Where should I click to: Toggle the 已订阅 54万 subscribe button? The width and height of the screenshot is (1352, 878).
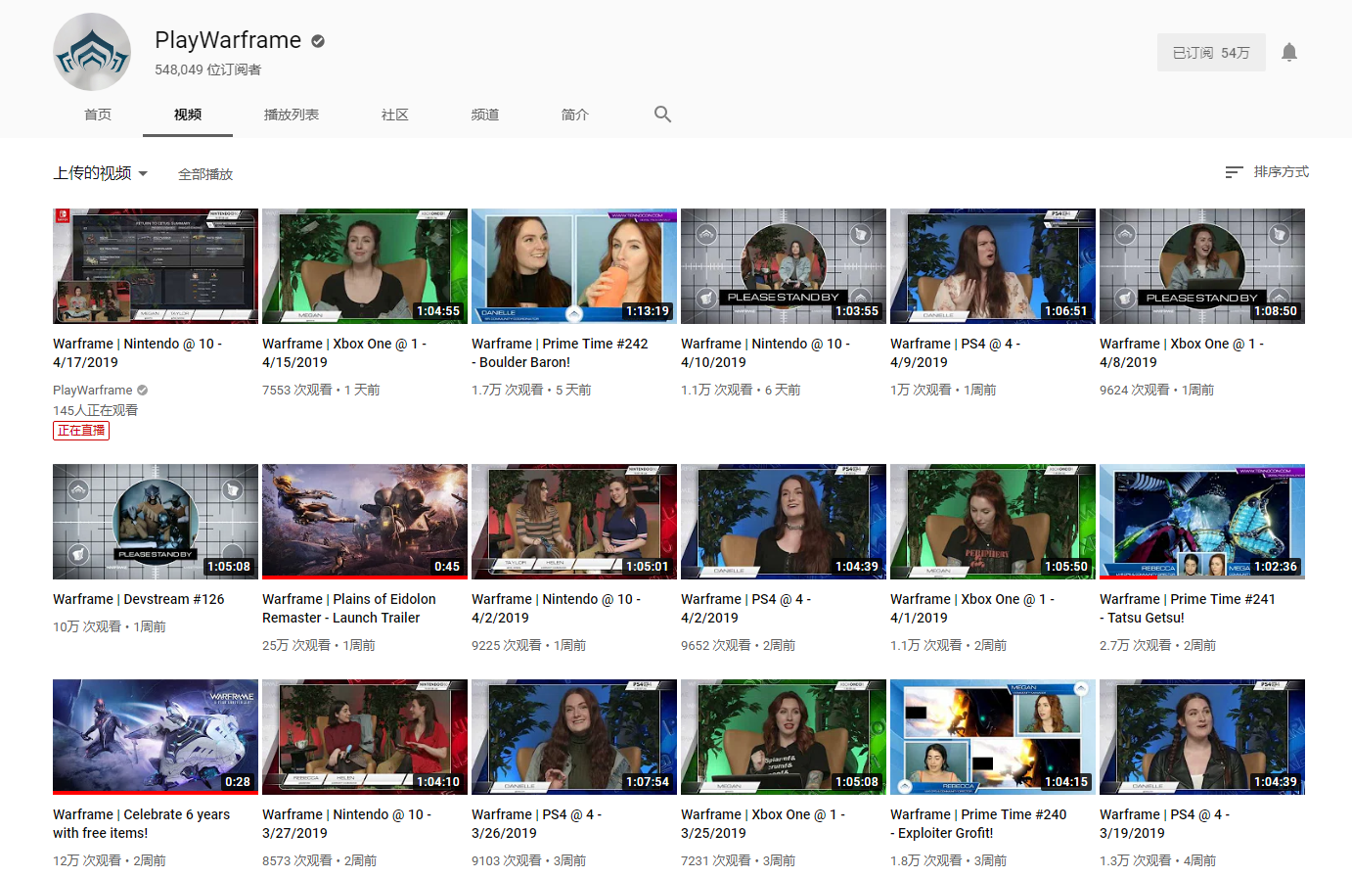click(1211, 53)
